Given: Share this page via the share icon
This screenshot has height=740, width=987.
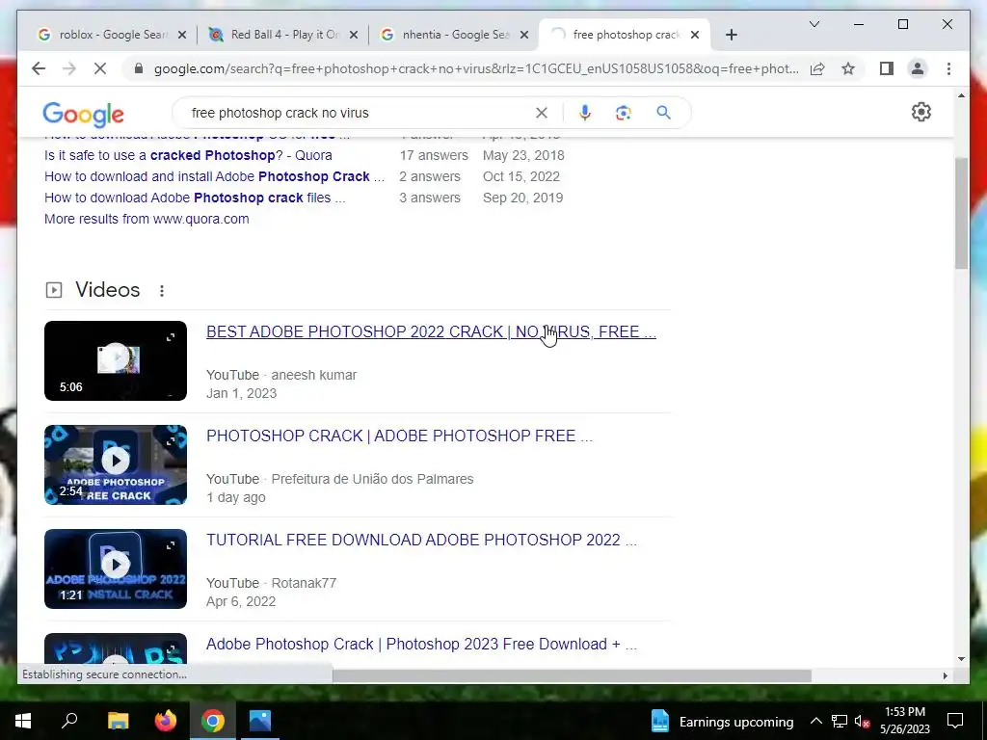Looking at the screenshot, I should click(x=817, y=68).
